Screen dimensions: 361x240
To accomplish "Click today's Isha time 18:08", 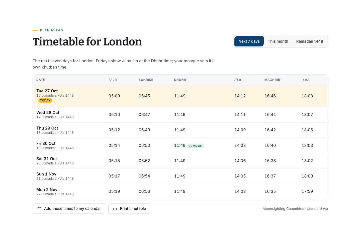I will pos(307,96).
